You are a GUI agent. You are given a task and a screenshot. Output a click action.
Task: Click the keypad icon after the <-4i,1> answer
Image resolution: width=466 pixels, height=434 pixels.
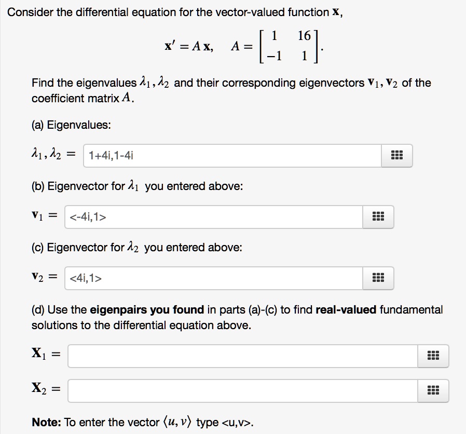pyautogui.click(x=378, y=216)
